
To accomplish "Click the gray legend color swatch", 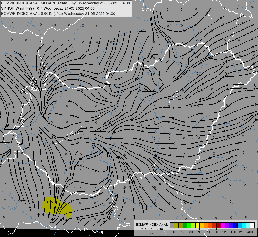I will 172,225.
